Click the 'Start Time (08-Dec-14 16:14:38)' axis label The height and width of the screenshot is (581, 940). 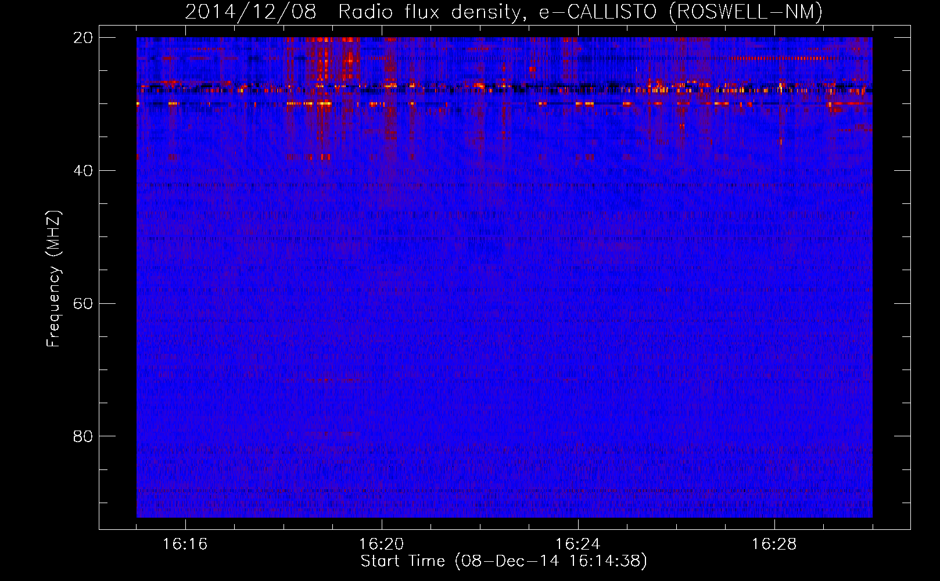(x=504, y=561)
